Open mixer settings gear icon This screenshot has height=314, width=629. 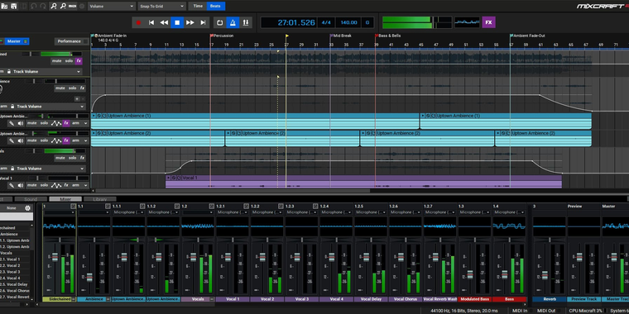tap(27, 208)
